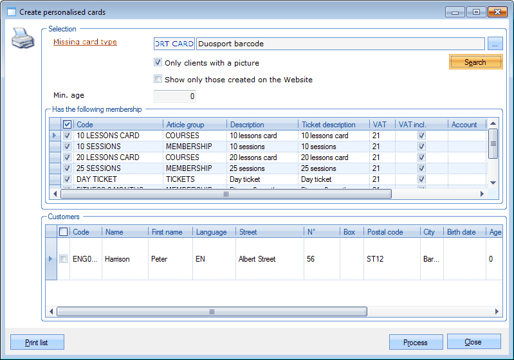The image size is (514, 360).
Task: Uncheck the 25 SESSIONS membership row
Action: click(67, 168)
